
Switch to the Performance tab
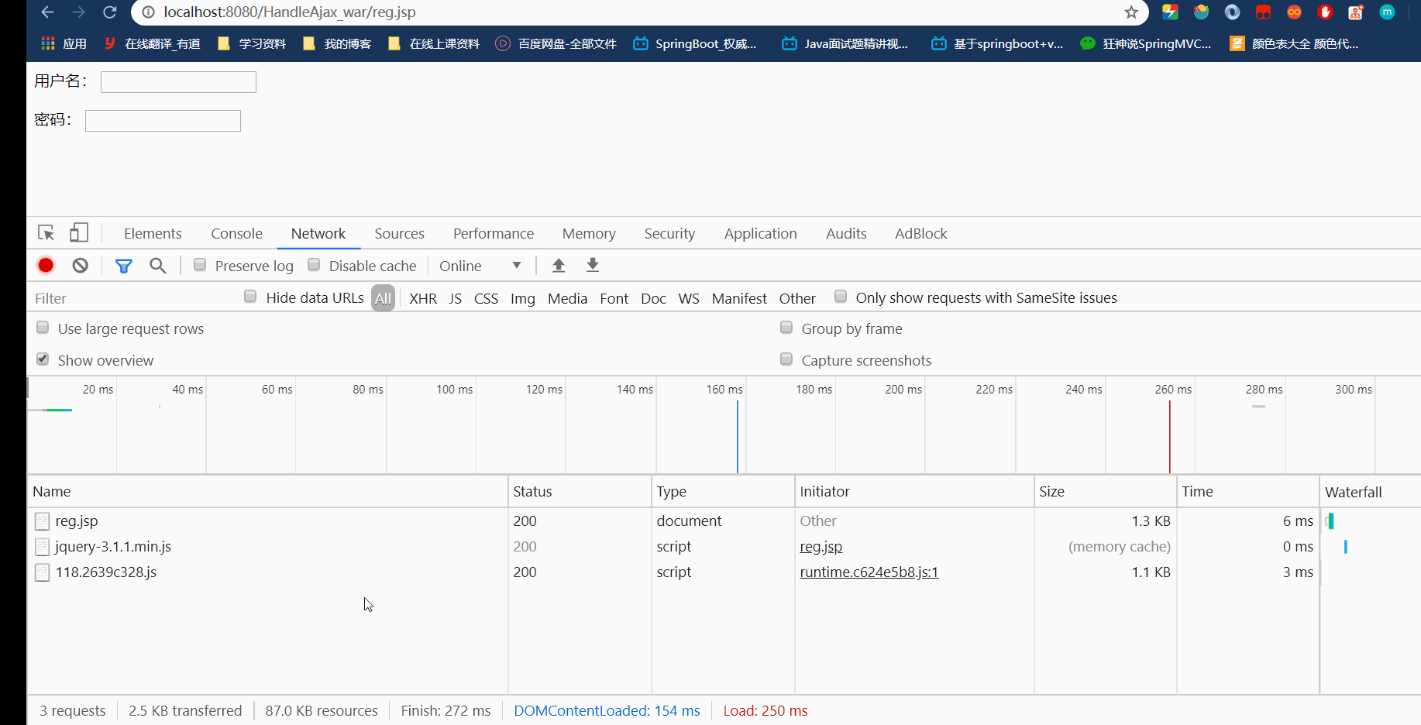(x=494, y=234)
